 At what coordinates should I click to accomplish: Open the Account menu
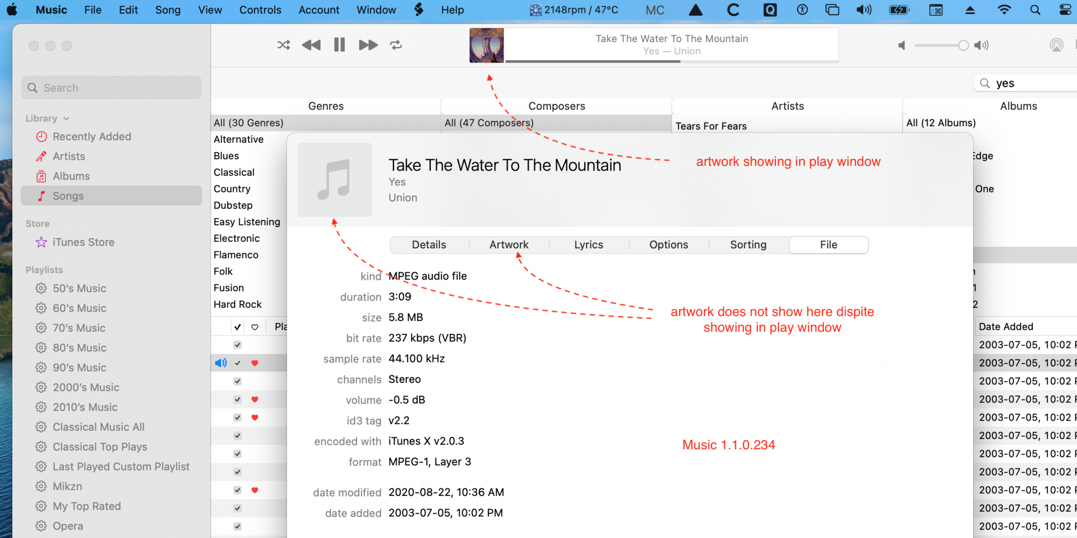319,10
